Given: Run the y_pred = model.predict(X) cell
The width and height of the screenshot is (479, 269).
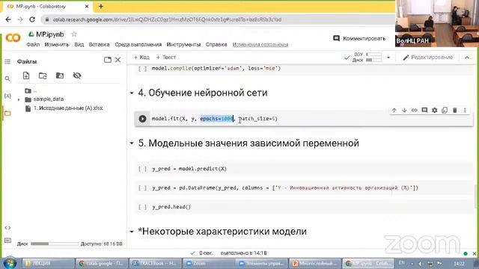Looking at the screenshot, I should [x=142, y=169].
